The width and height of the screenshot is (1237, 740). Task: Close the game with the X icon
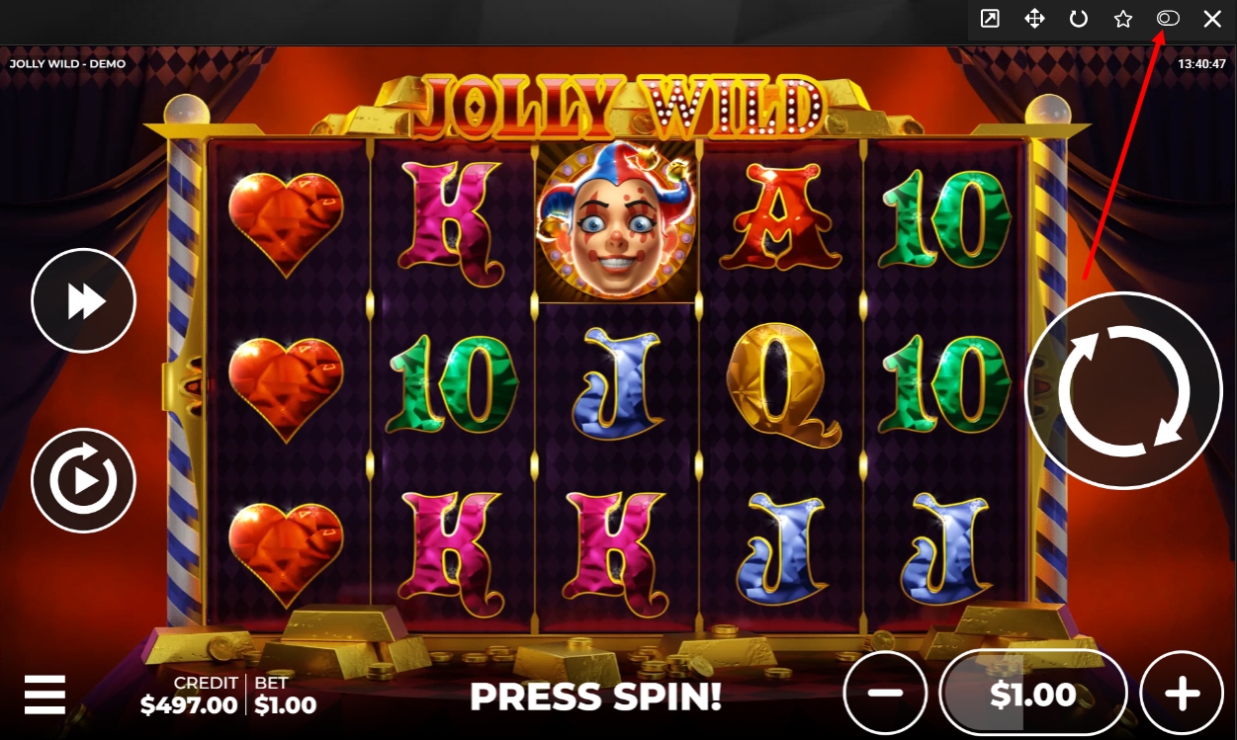point(1212,19)
